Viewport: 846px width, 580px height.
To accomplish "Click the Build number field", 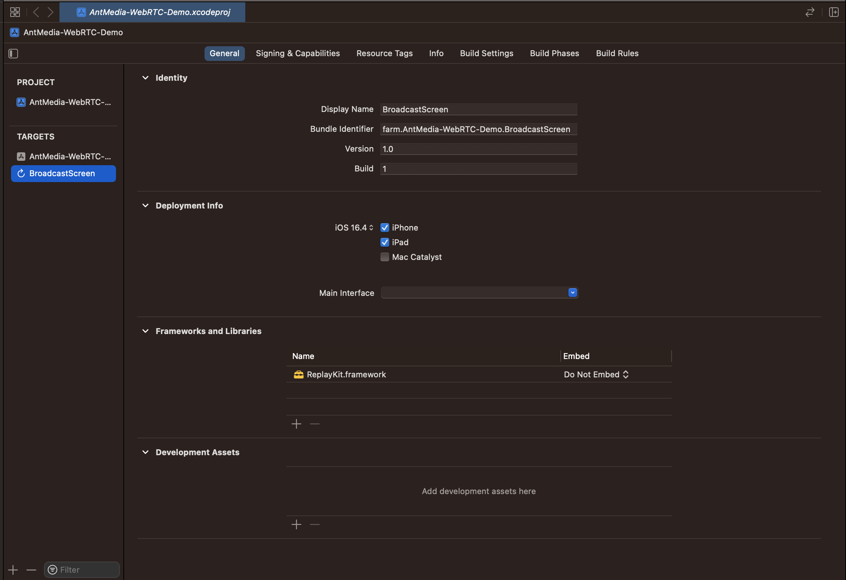I will (x=479, y=169).
